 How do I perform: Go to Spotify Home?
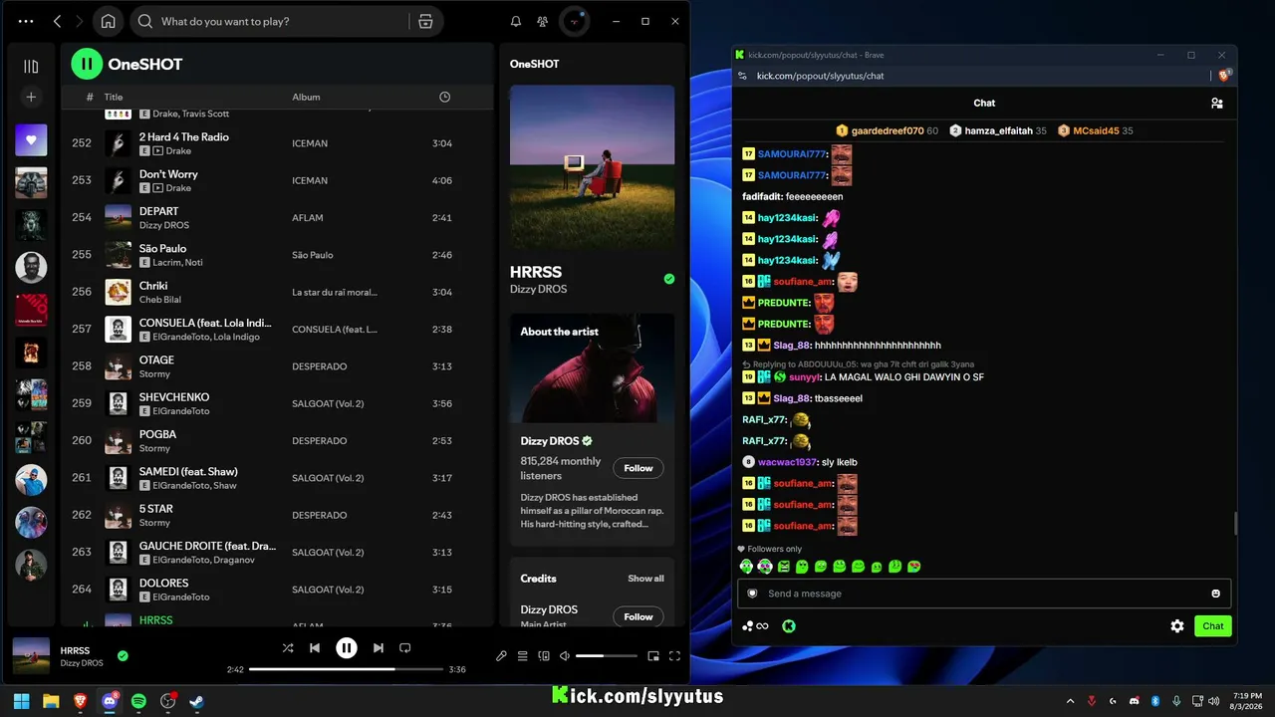[109, 21]
